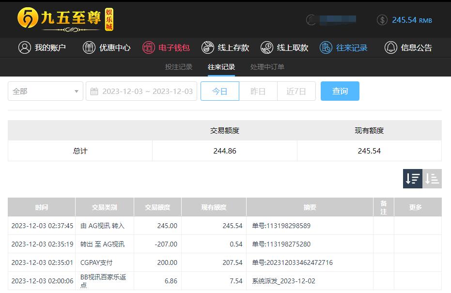Click the 往来记录 main menu item
Image resolution: width=451 pixels, height=293 pixels.
point(344,47)
